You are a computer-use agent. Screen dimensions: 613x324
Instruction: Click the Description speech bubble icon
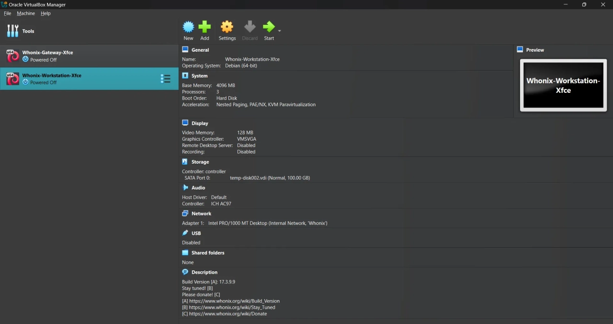click(185, 272)
